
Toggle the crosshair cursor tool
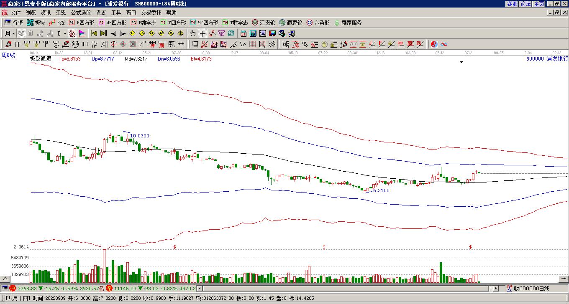[x=203, y=33]
